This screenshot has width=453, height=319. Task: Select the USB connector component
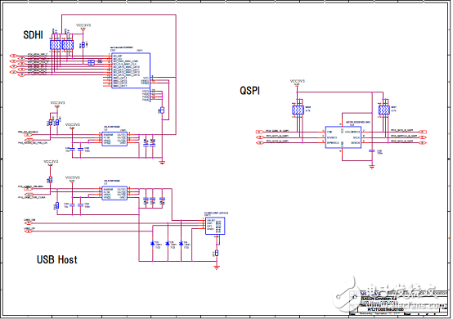click(x=215, y=226)
